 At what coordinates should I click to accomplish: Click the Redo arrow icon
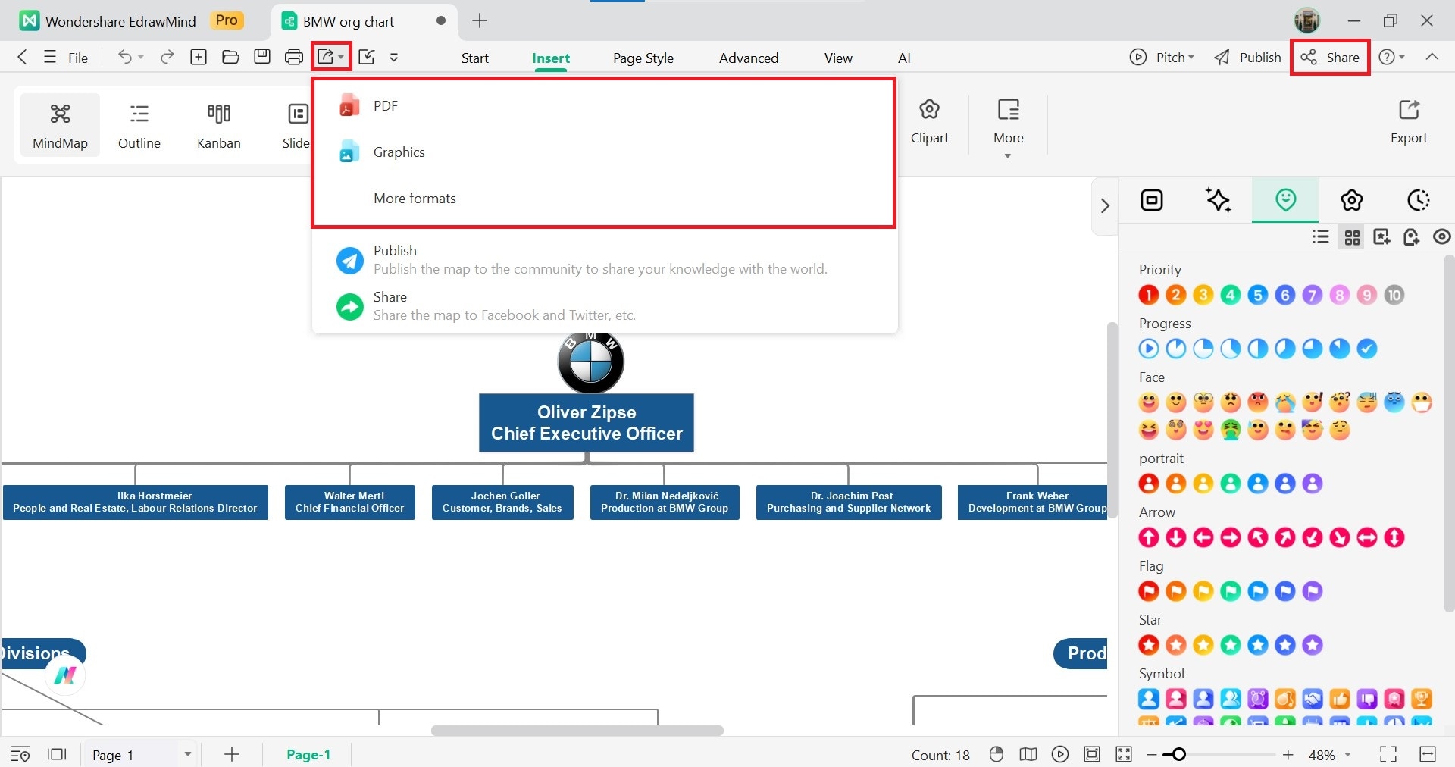(167, 57)
